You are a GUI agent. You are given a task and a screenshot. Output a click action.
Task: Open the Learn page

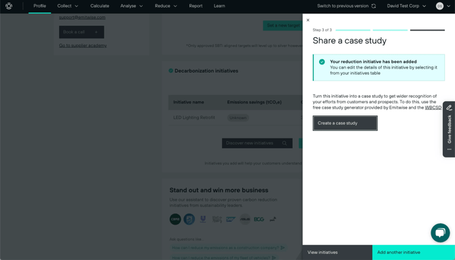click(x=219, y=6)
